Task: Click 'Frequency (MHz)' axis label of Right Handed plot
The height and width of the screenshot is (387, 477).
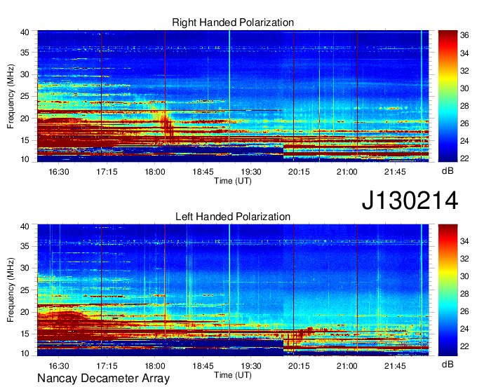Action: pyautogui.click(x=11, y=96)
